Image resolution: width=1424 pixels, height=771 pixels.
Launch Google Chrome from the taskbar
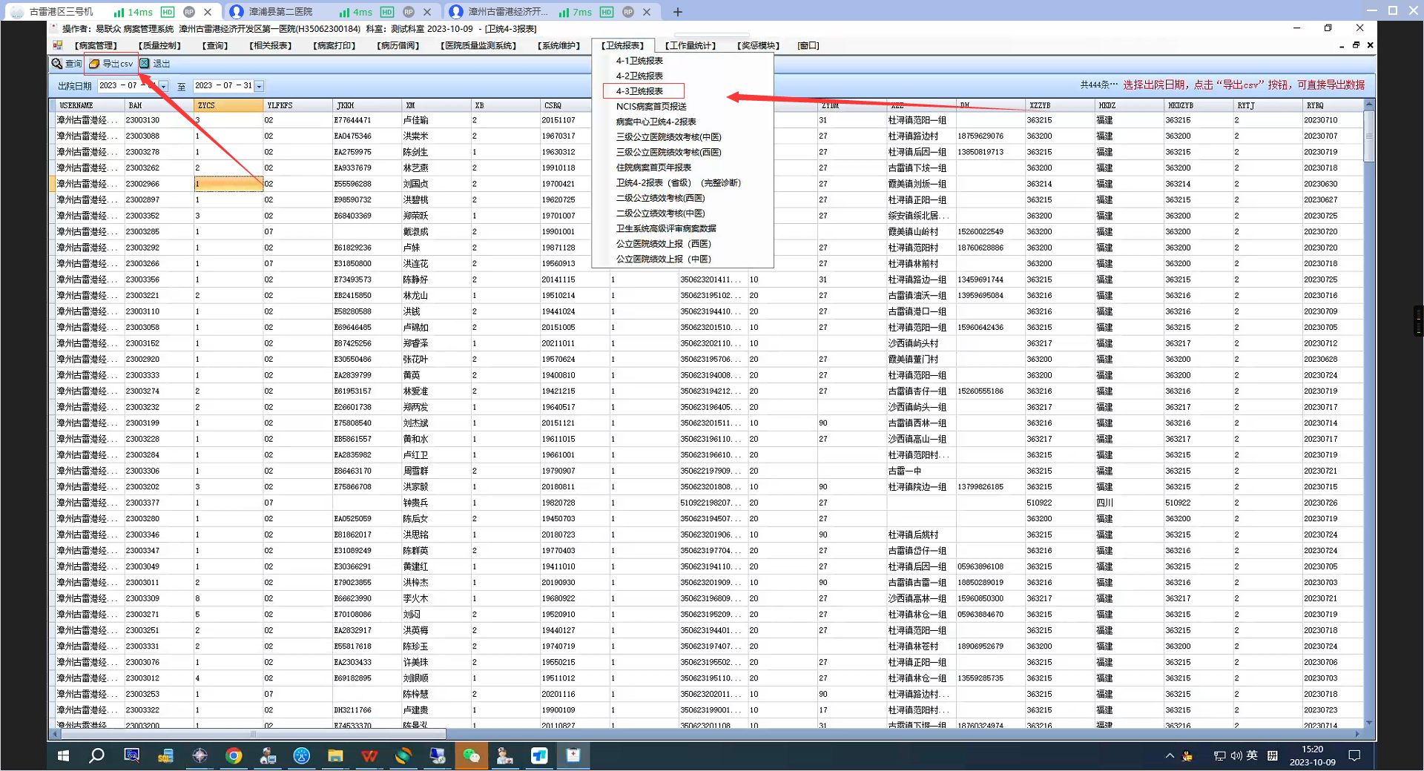(234, 755)
